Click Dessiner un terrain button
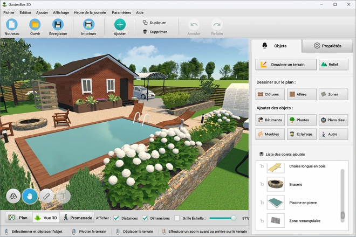356x237 pixels. click(x=286, y=65)
